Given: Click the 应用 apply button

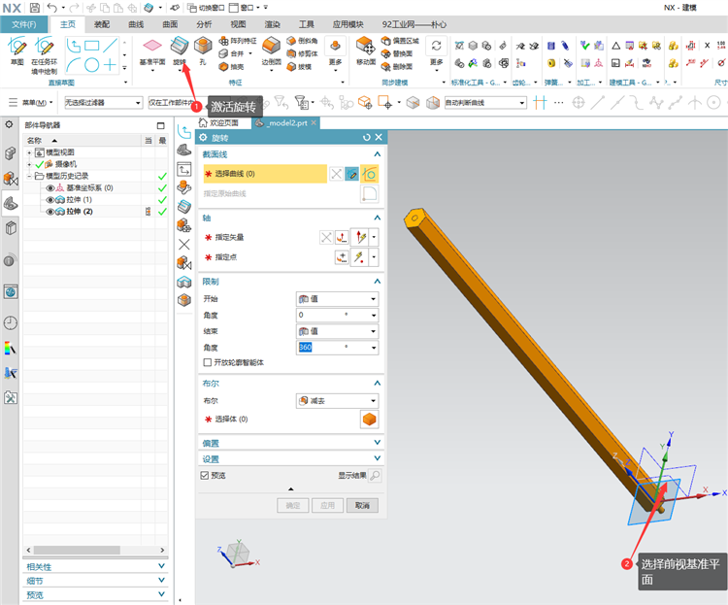Looking at the screenshot, I should (327, 505).
